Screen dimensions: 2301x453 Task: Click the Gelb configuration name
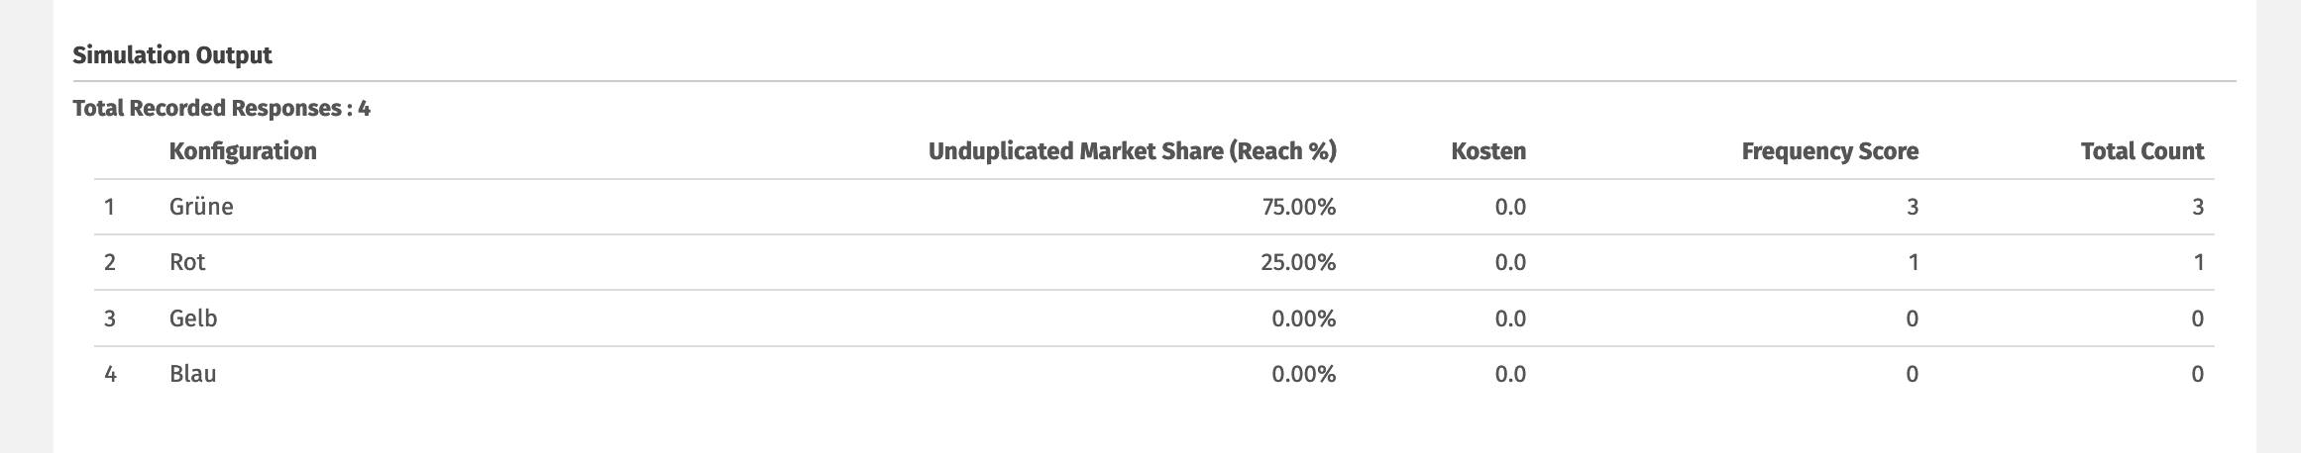pyautogui.click(x=193, y=318)
